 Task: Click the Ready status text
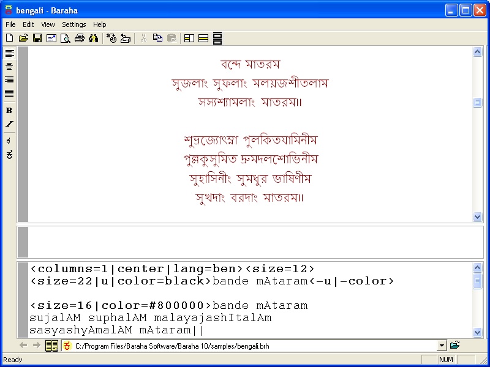coord(13,360)
